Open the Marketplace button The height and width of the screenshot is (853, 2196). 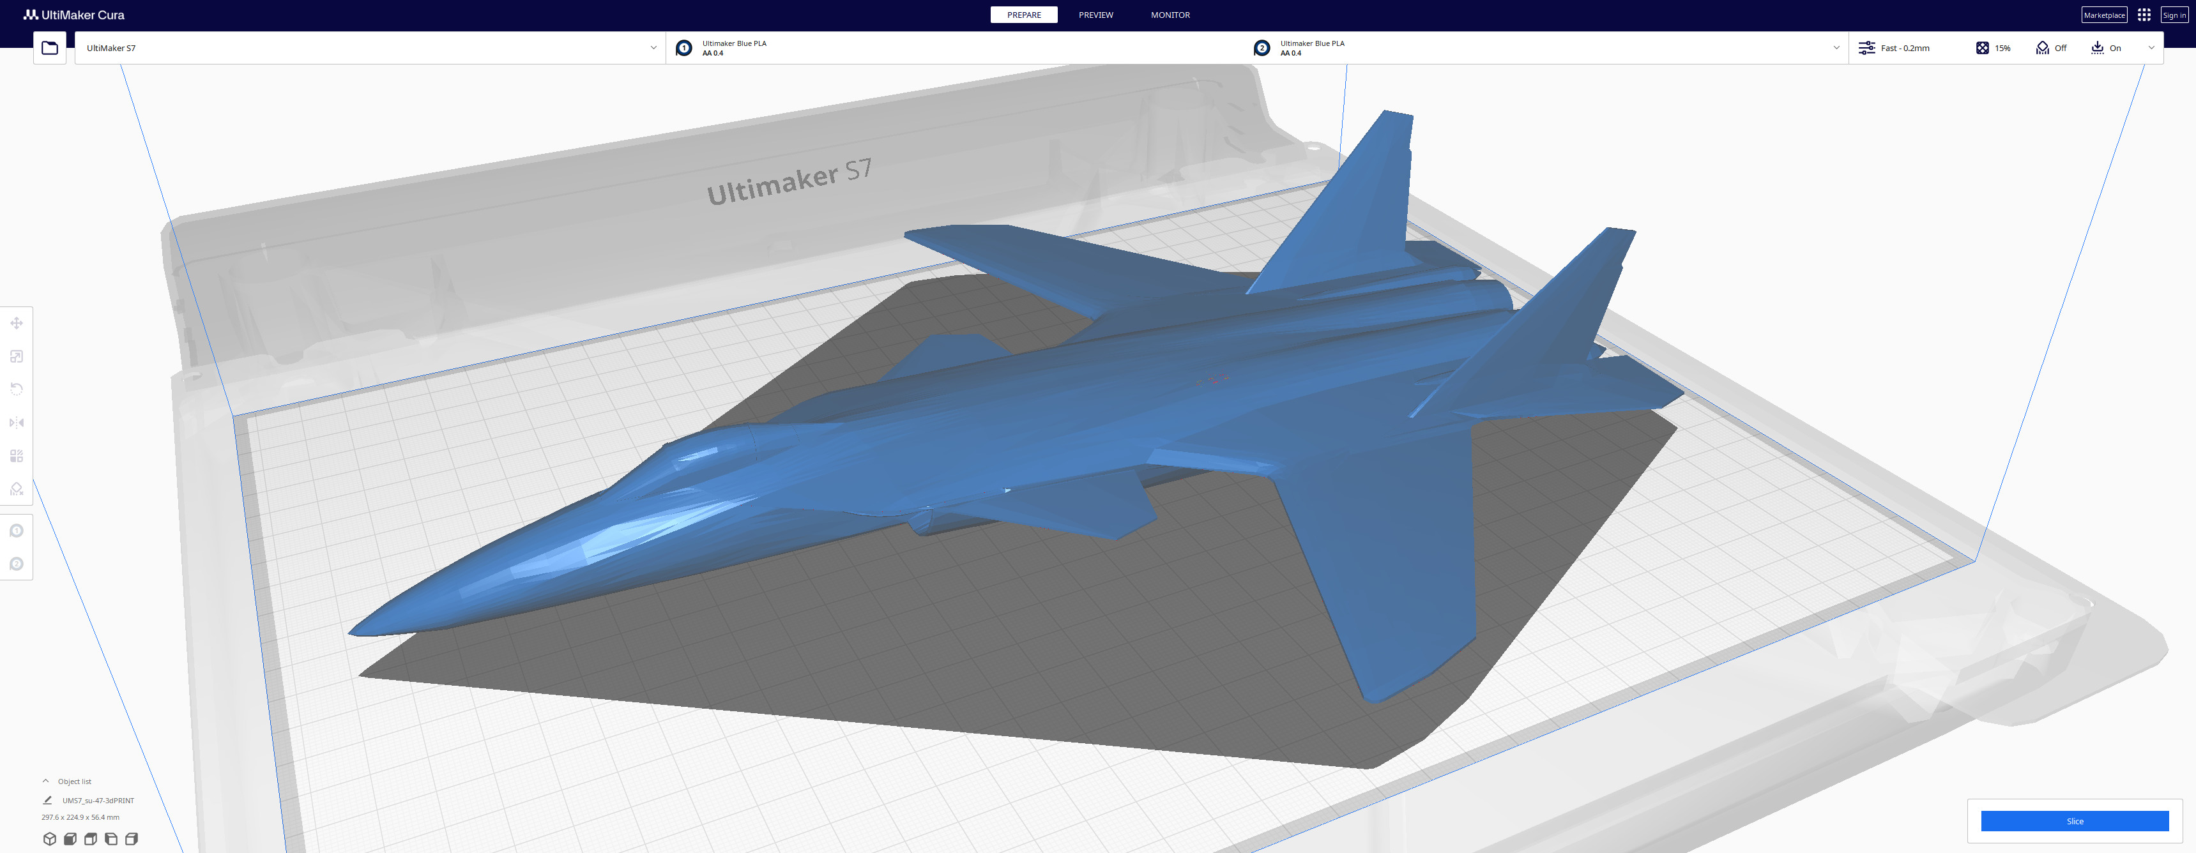tap(2103, 15)
